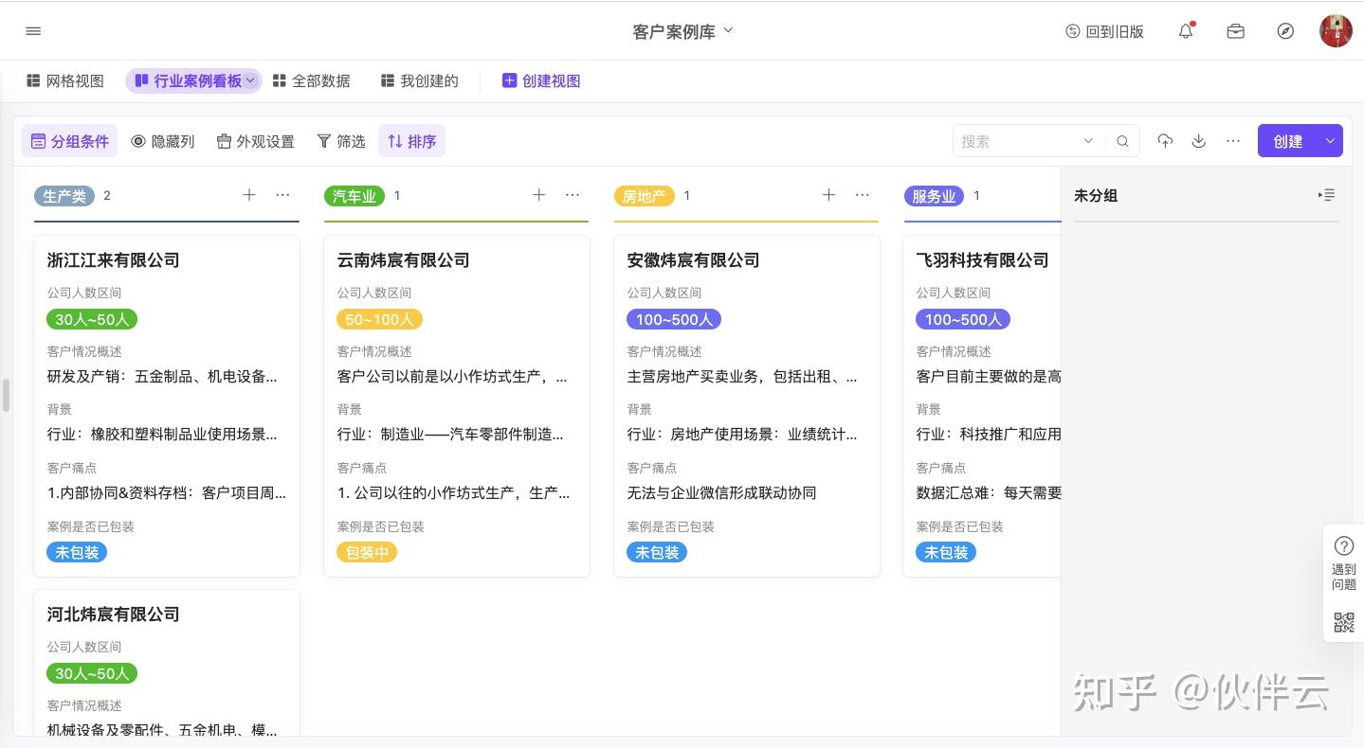Viewport: 1364px width, 748px height.
Task: Switch to the 全部数据 tab
Action: tap(312, 81)
